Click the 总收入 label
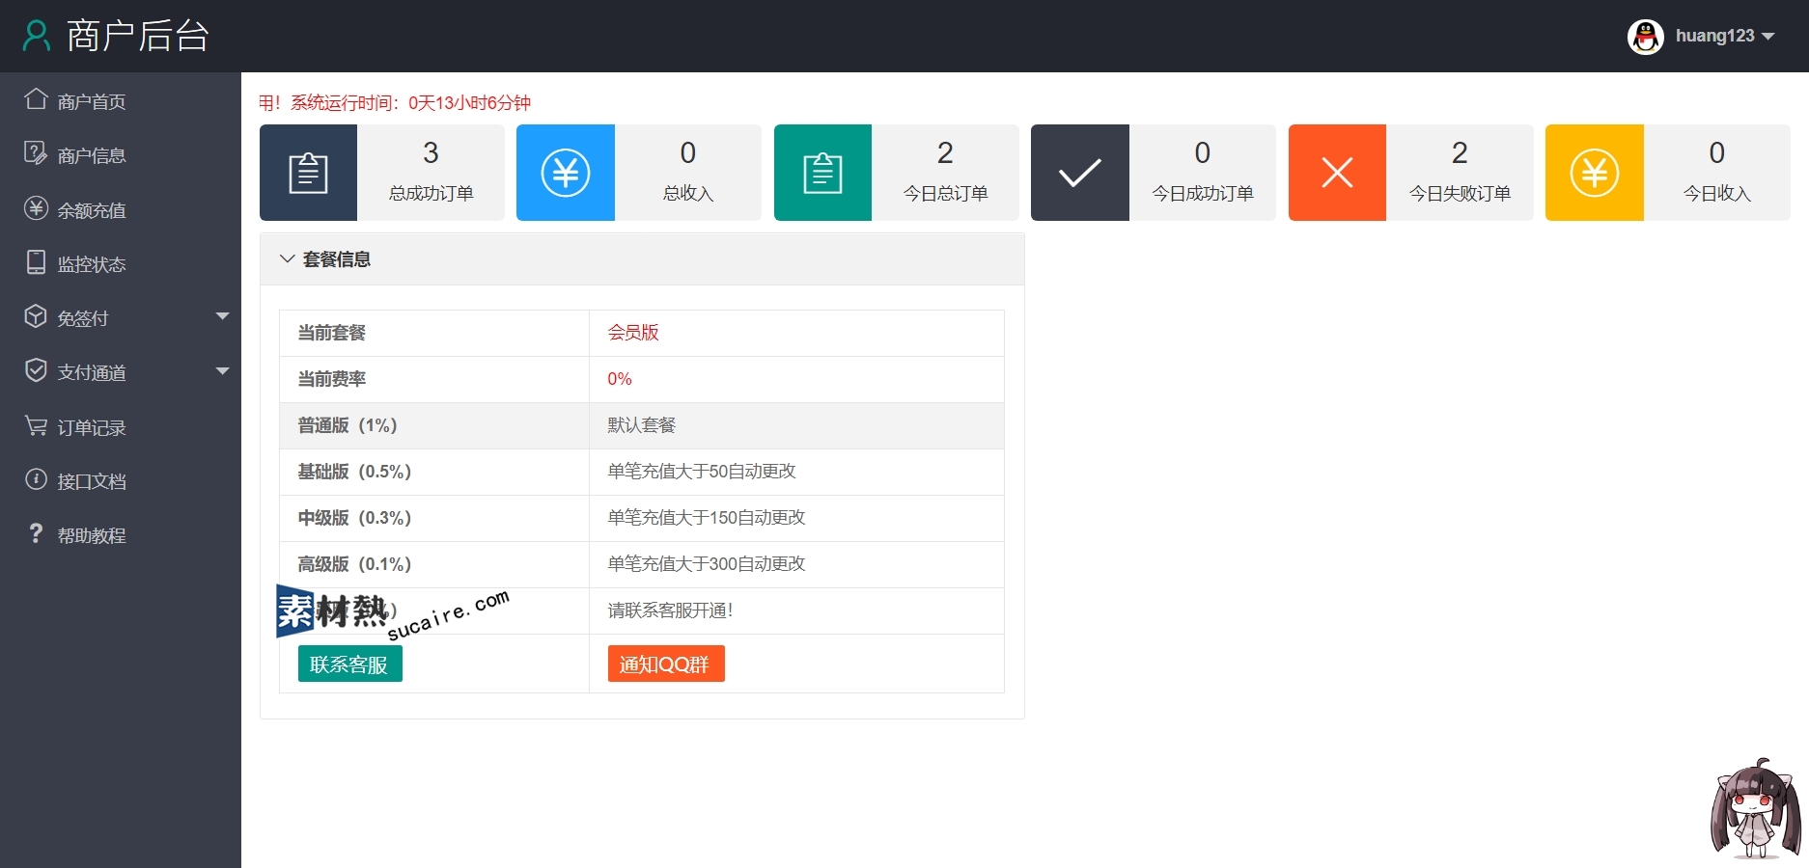 [x=688, y=193]
